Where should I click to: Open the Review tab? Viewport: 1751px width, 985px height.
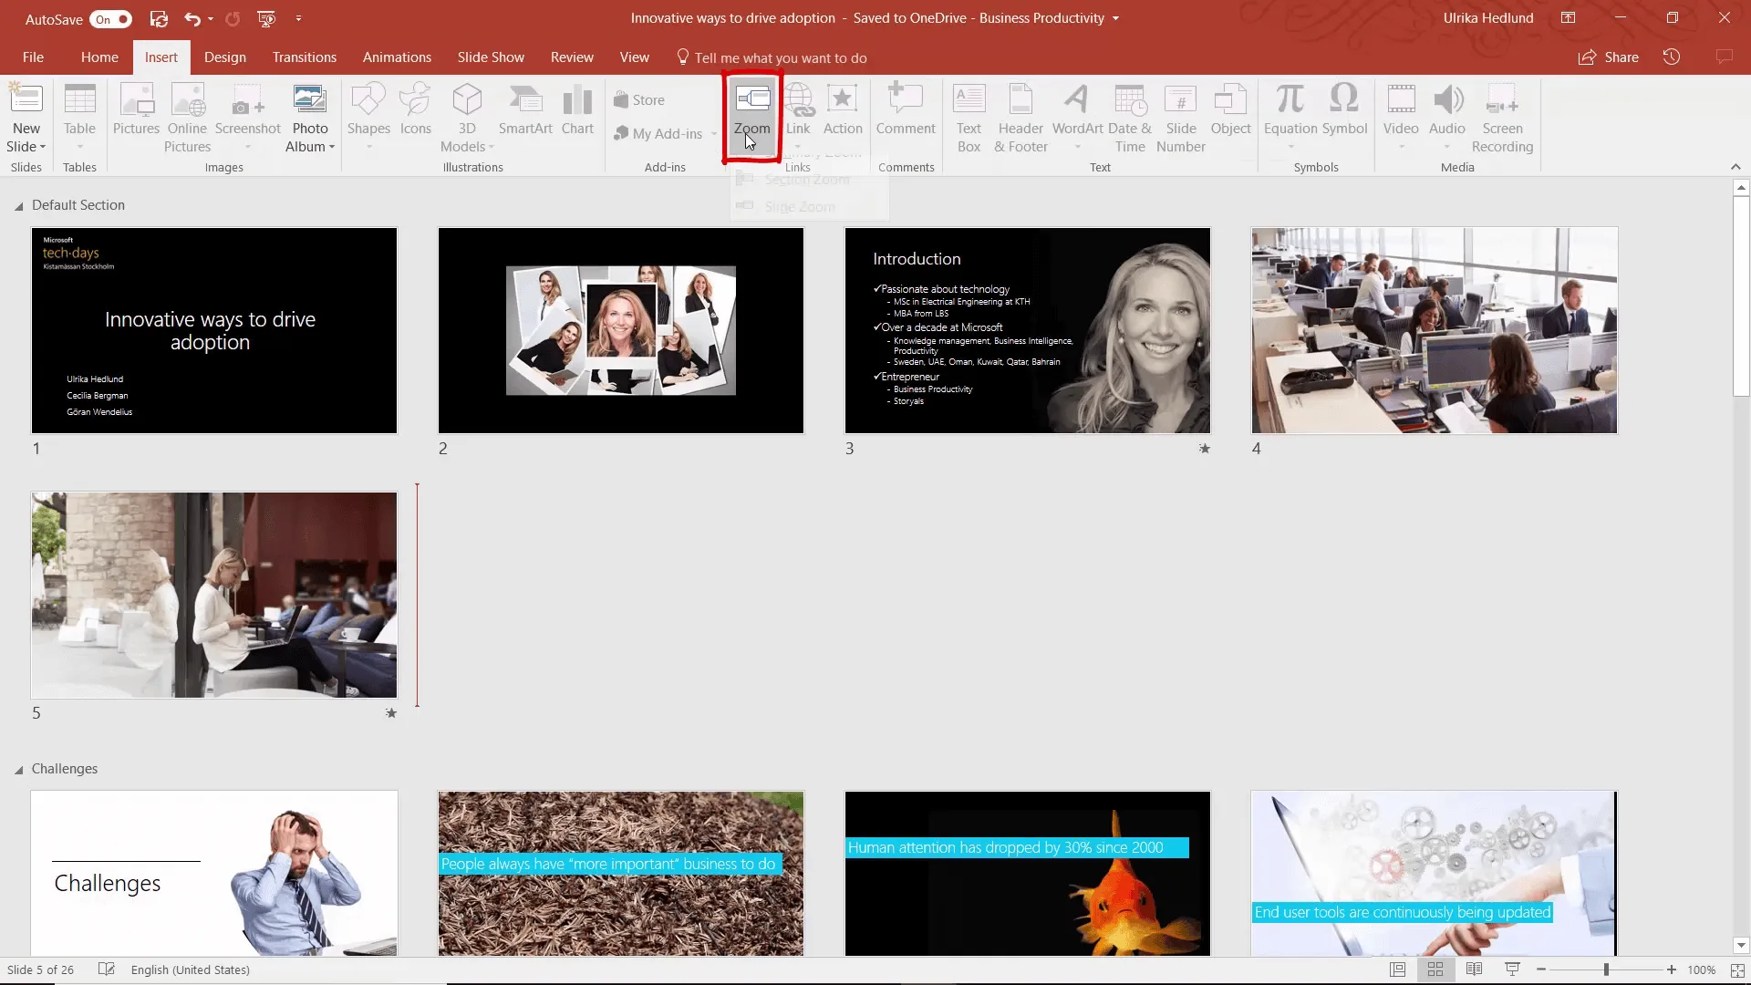572,57
